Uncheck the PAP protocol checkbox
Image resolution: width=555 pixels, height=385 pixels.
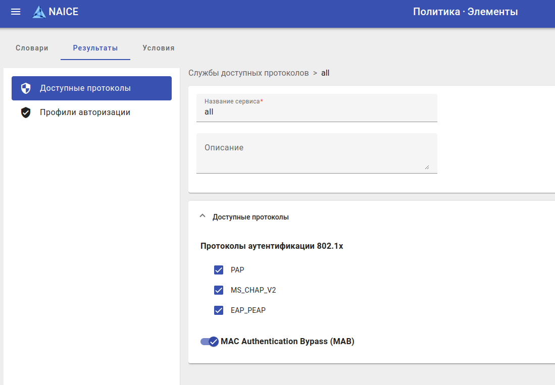219,270
